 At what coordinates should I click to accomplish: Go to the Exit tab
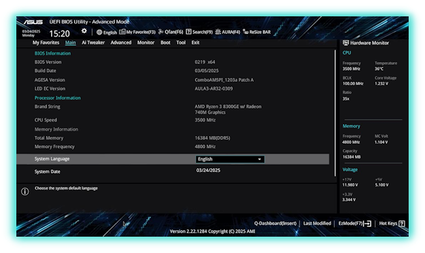[195, 42]
